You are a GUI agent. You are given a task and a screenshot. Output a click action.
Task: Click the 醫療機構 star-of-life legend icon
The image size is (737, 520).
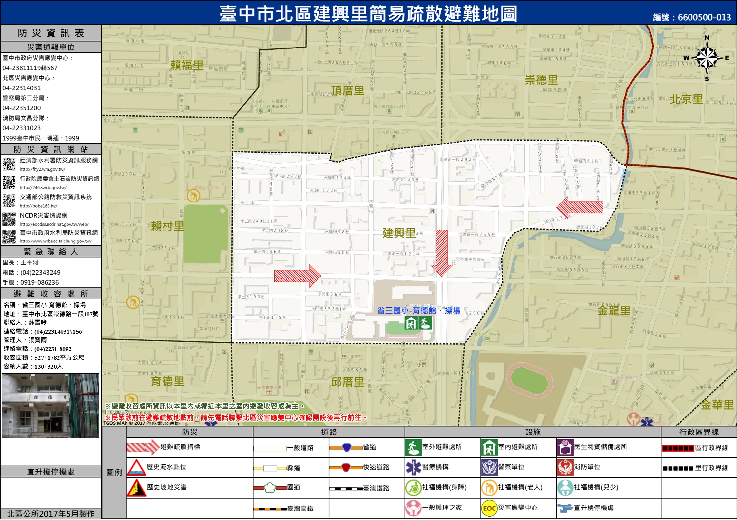tap(413, 468)
